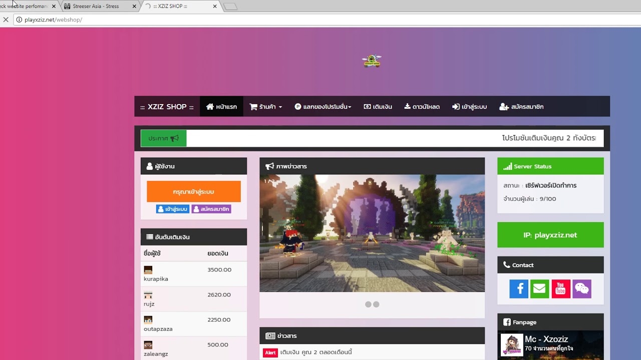Open the เติมเงิน top-up menu item
Screen dimensions: 641x360
point(378,106)
